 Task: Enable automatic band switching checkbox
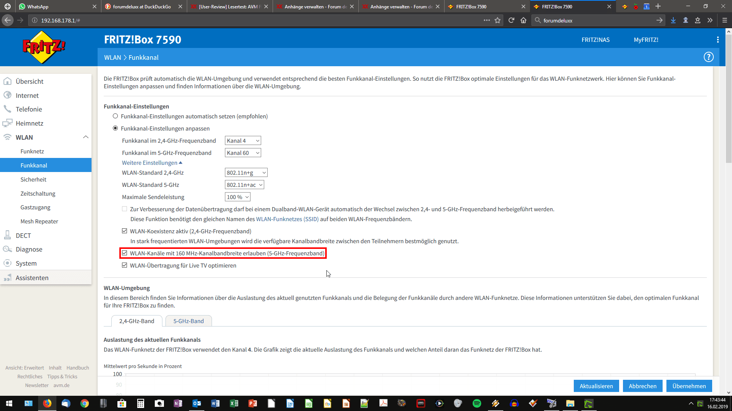[124, 209]
